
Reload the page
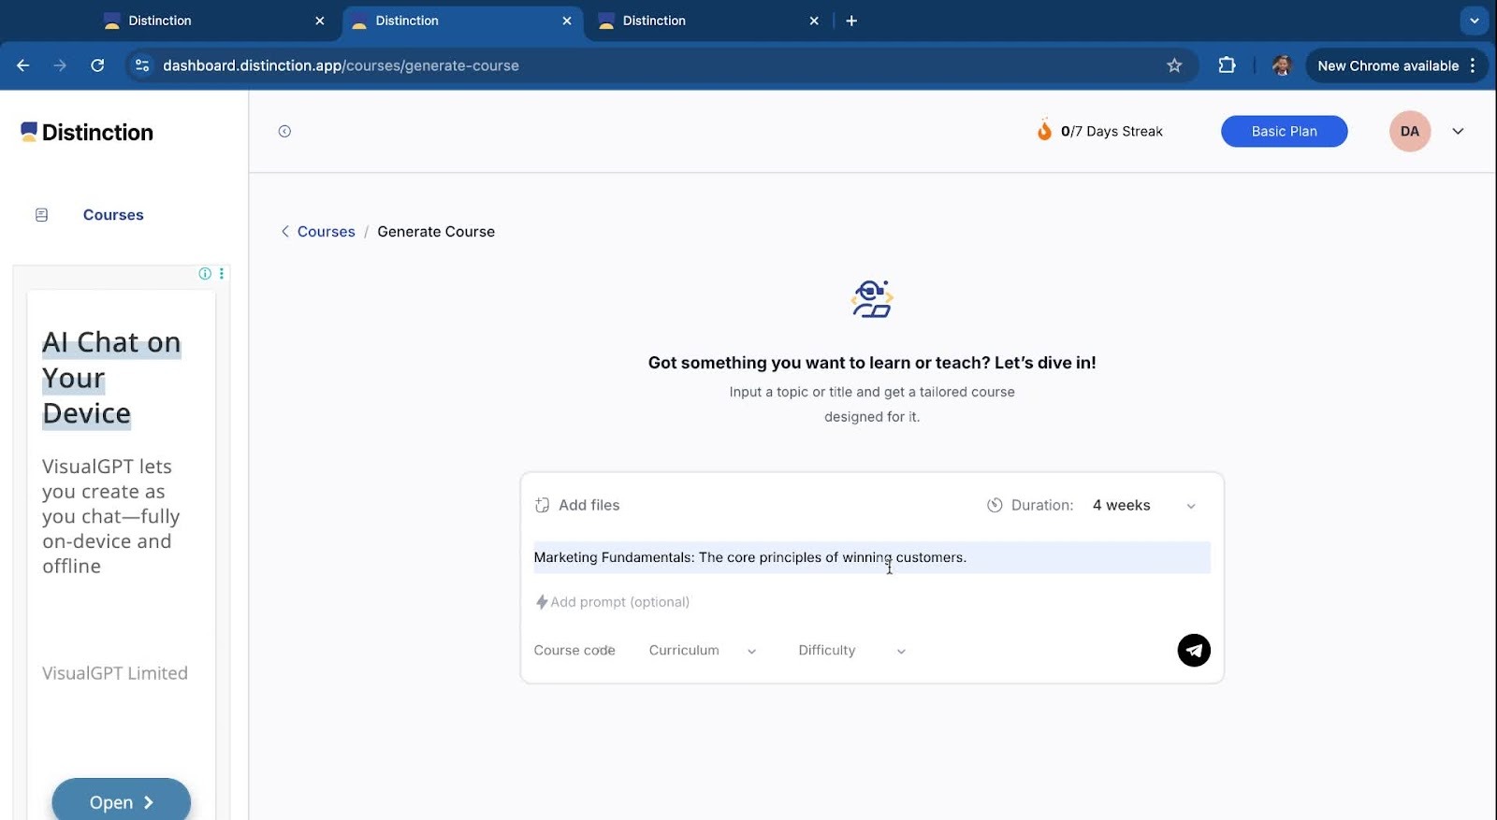pyautogui.click(x=97, y=65)
